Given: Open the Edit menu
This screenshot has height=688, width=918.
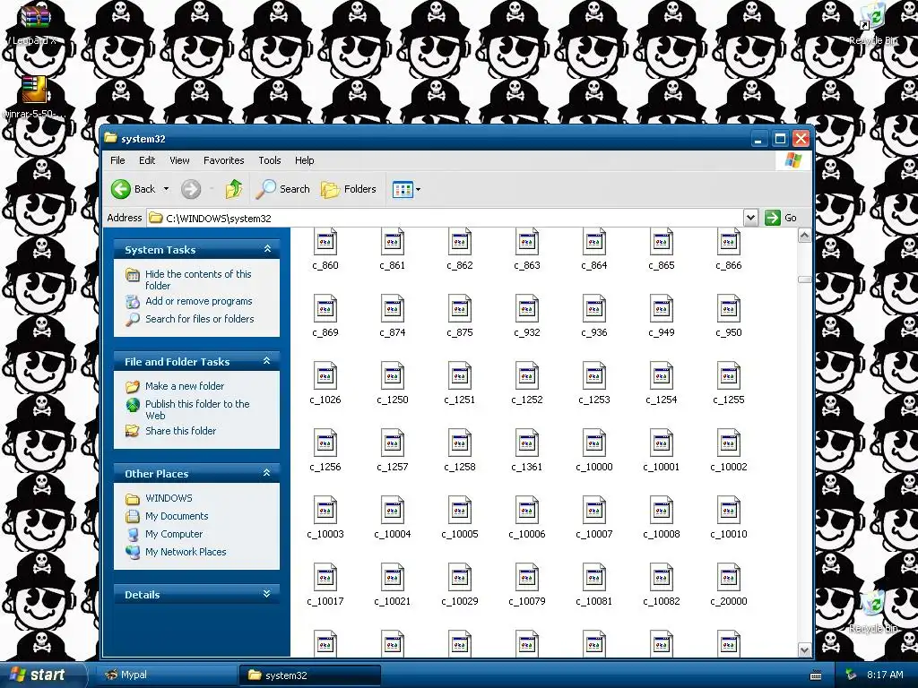Looking at the screenshot, I should [x=147, y=160].
